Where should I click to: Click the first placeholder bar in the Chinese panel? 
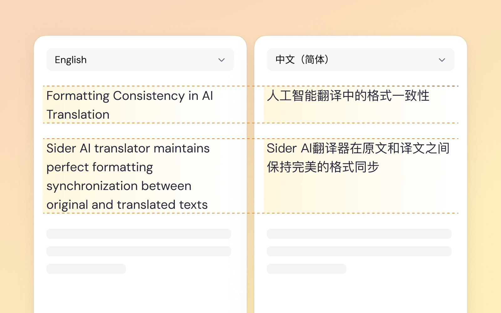(x=359, y=234)
